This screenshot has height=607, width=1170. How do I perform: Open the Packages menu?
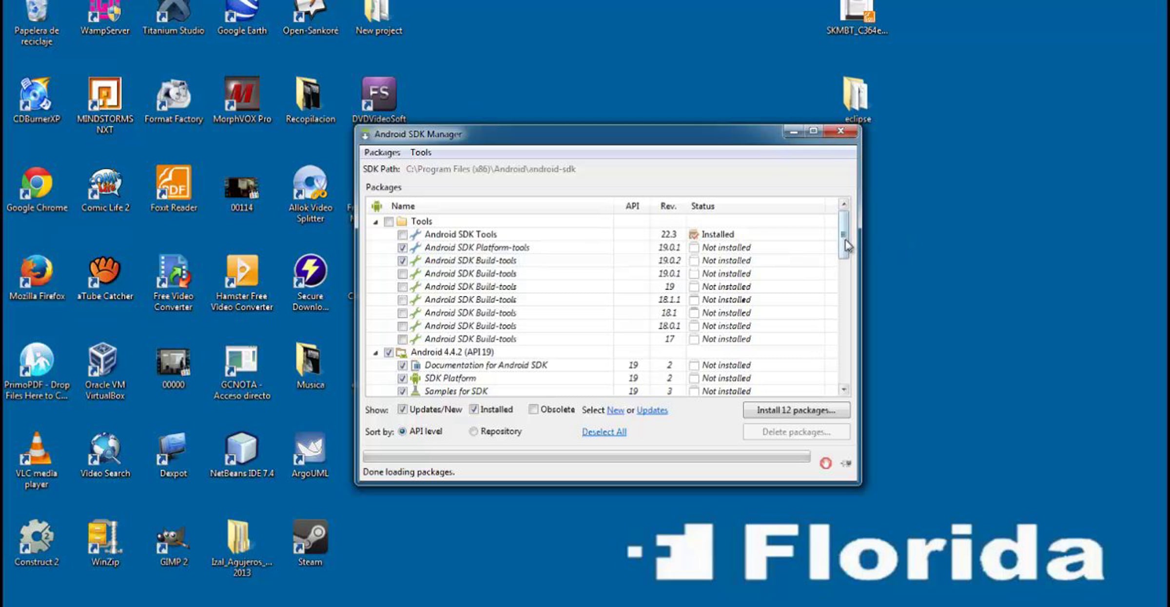click(382, 153)
